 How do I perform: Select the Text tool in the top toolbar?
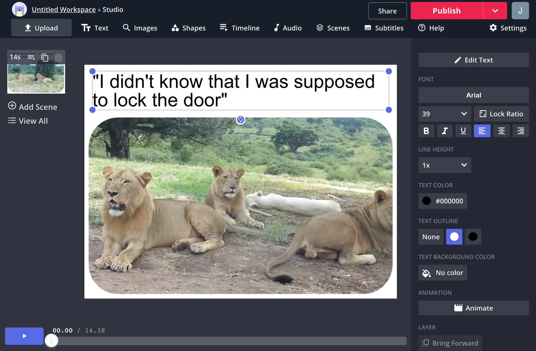click(x=95, y=28)
